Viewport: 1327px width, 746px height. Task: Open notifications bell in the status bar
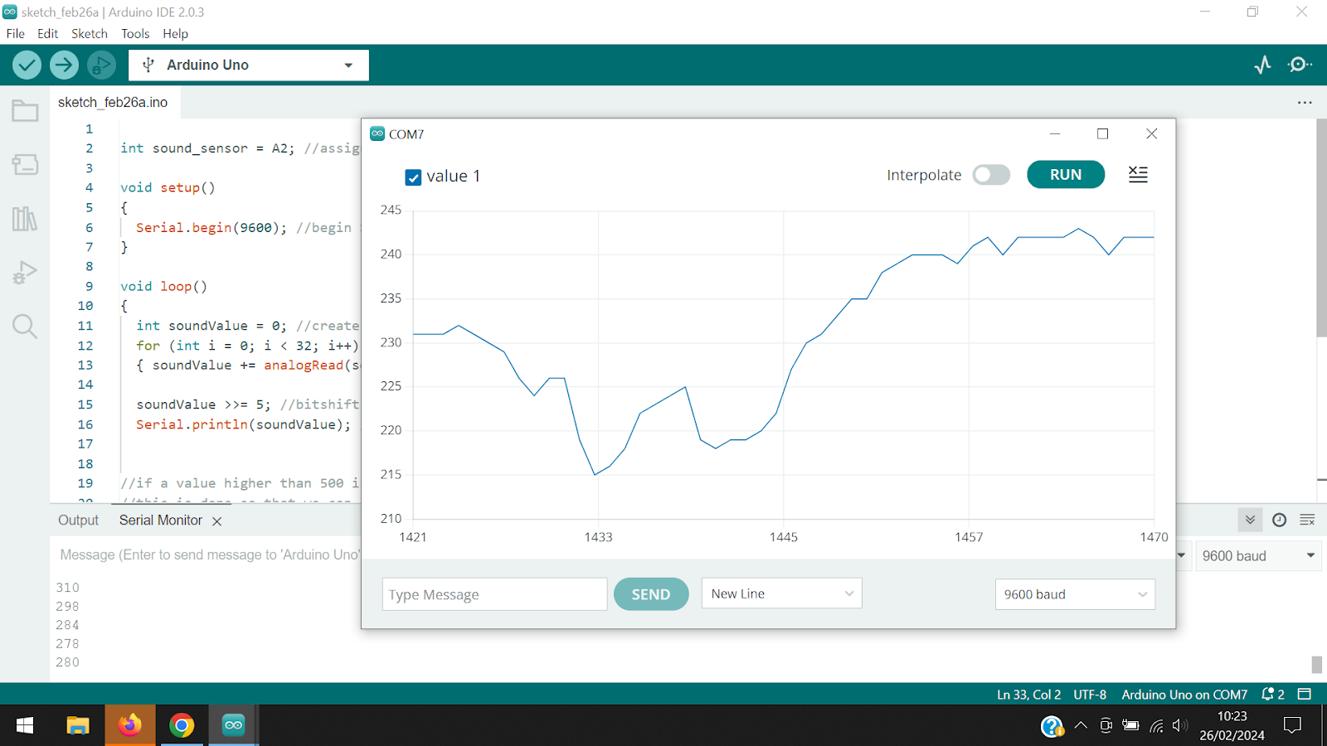(1272, 695)
